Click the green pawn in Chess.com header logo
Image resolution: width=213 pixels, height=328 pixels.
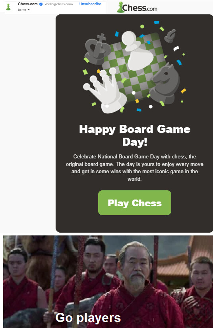pos(120,7)
